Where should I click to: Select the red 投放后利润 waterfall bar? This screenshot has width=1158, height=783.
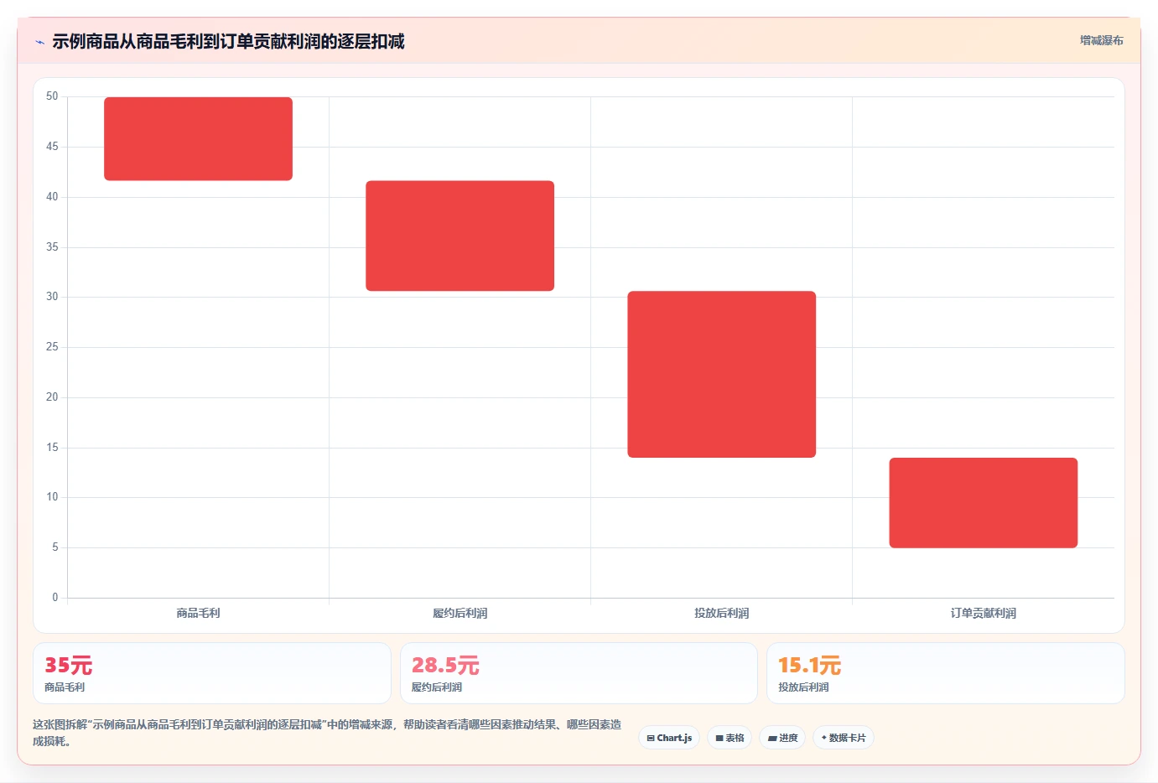coord(721,374)
